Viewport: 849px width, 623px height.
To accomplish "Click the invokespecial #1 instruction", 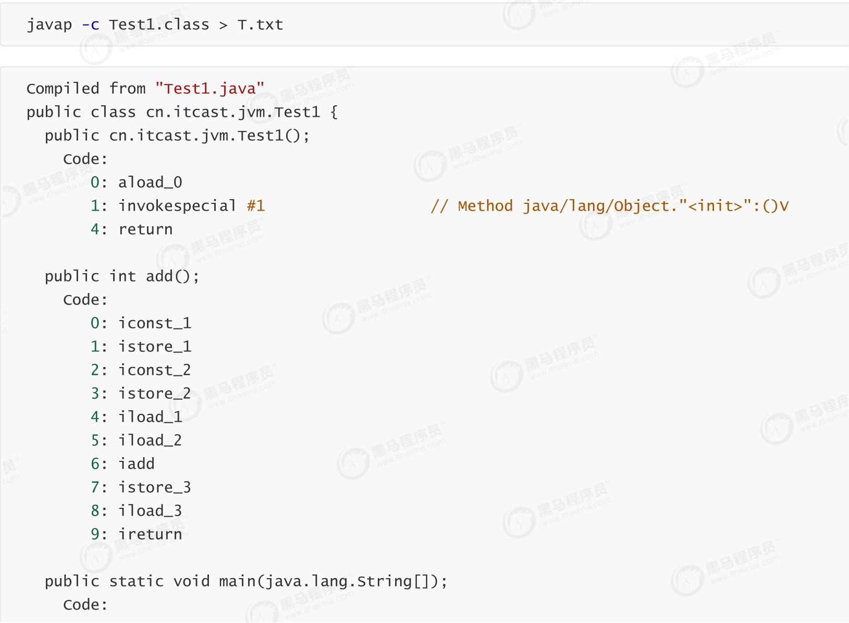I will (191, 206).
